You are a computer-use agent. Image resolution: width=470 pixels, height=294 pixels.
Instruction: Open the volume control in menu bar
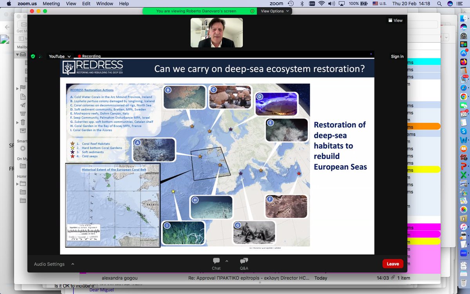pyautogui.click(x=332, y=4)
